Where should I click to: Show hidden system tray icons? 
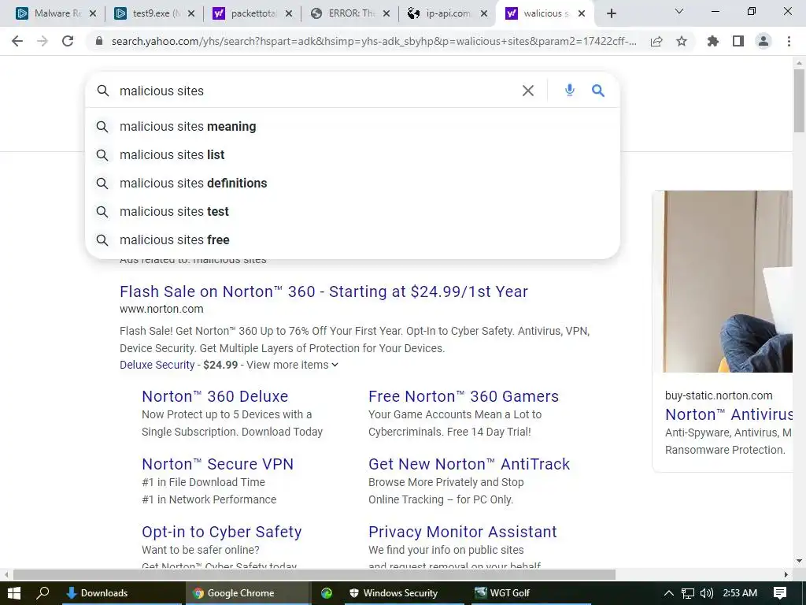[x=669, y=593]
